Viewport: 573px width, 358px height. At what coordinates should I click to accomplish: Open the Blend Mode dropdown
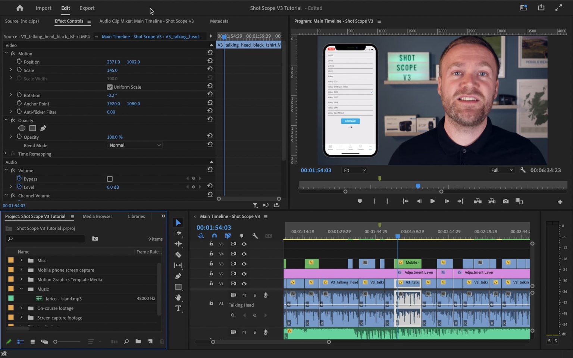click(x=134, y=145)
